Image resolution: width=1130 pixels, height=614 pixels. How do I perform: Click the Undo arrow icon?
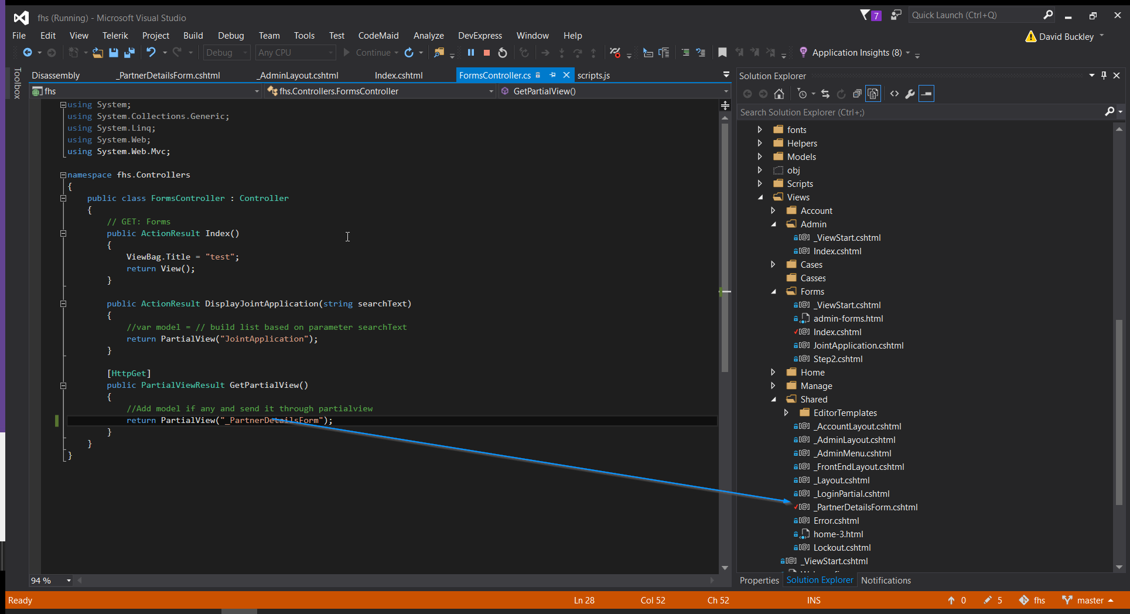point(151,53)
